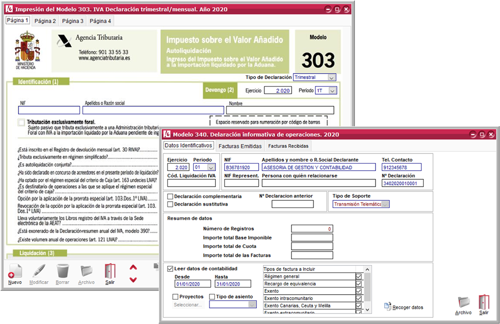The height and width of the screenshot is (324, 500).
Task: Close the Modelo 303 window
Action: 346,9
